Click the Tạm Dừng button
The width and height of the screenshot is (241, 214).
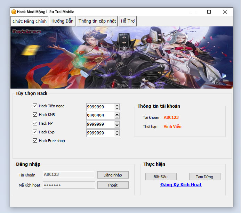click(x=205, y=177)
